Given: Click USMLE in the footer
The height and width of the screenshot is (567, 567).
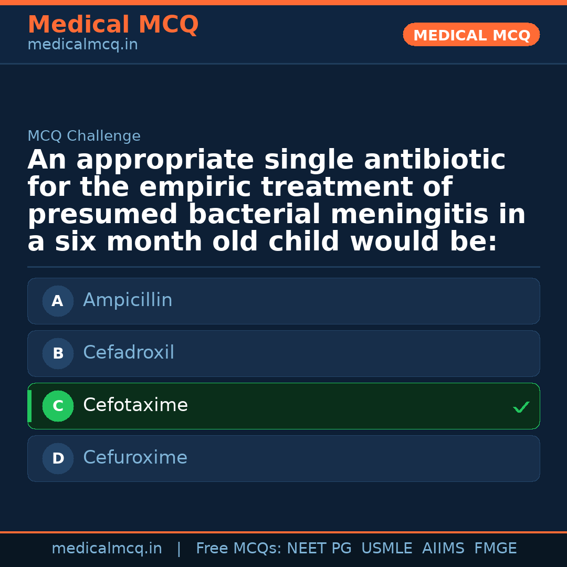Looking at the screenshot, I should pyautogui.click(x=386, y=549).
